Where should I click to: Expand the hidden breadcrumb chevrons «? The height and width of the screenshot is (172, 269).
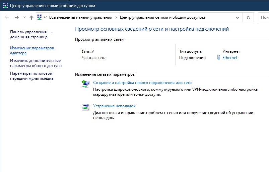coord(45,17)
